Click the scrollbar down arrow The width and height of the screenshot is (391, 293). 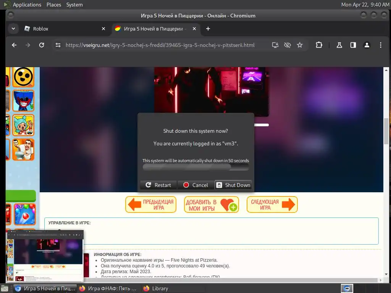[386, 274]
